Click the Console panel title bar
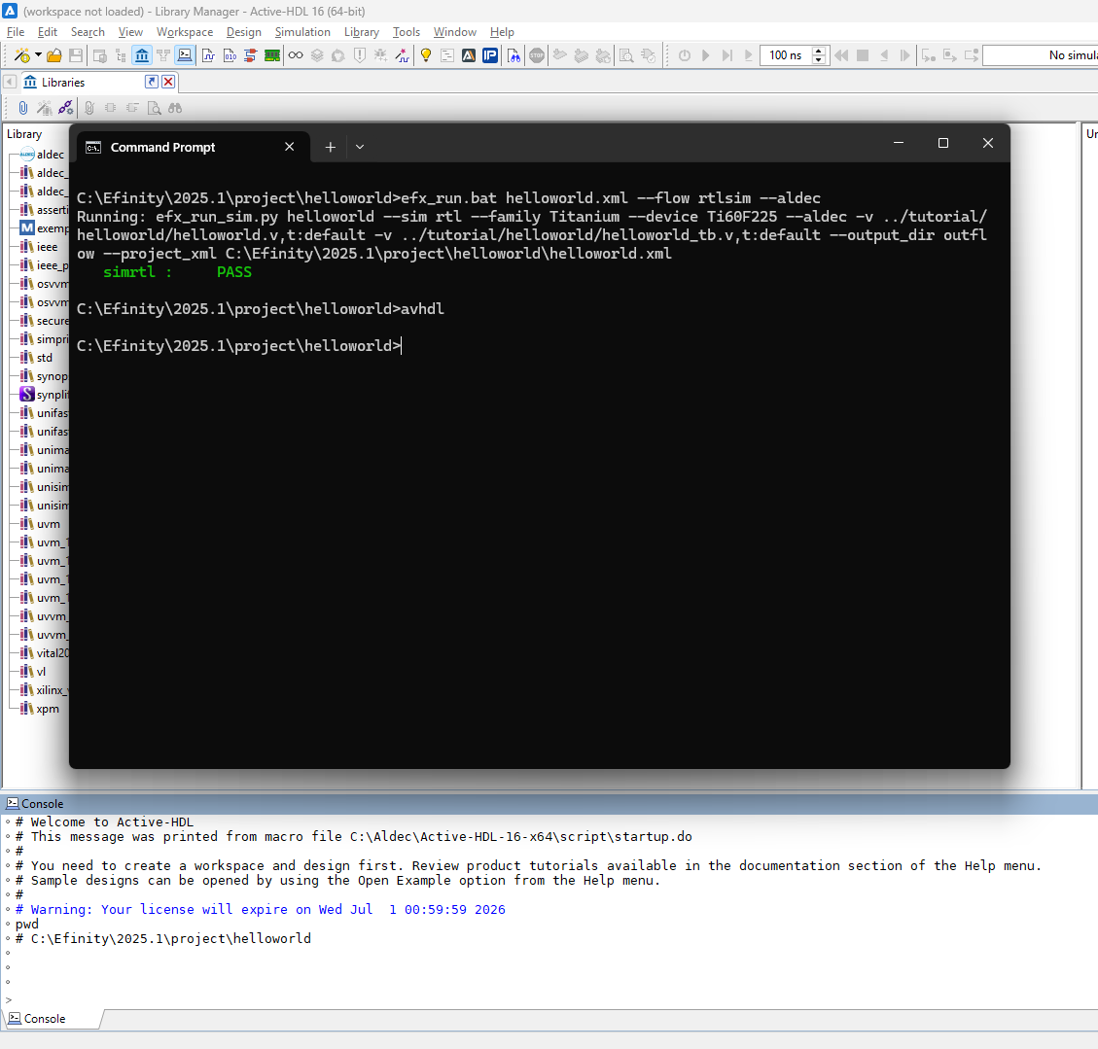The image size is (1098, 1049). tap(549, 804)
